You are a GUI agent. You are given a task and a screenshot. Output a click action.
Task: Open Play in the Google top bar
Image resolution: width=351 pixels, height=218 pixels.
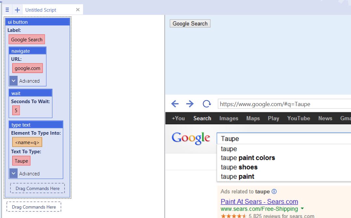(273, 118)
